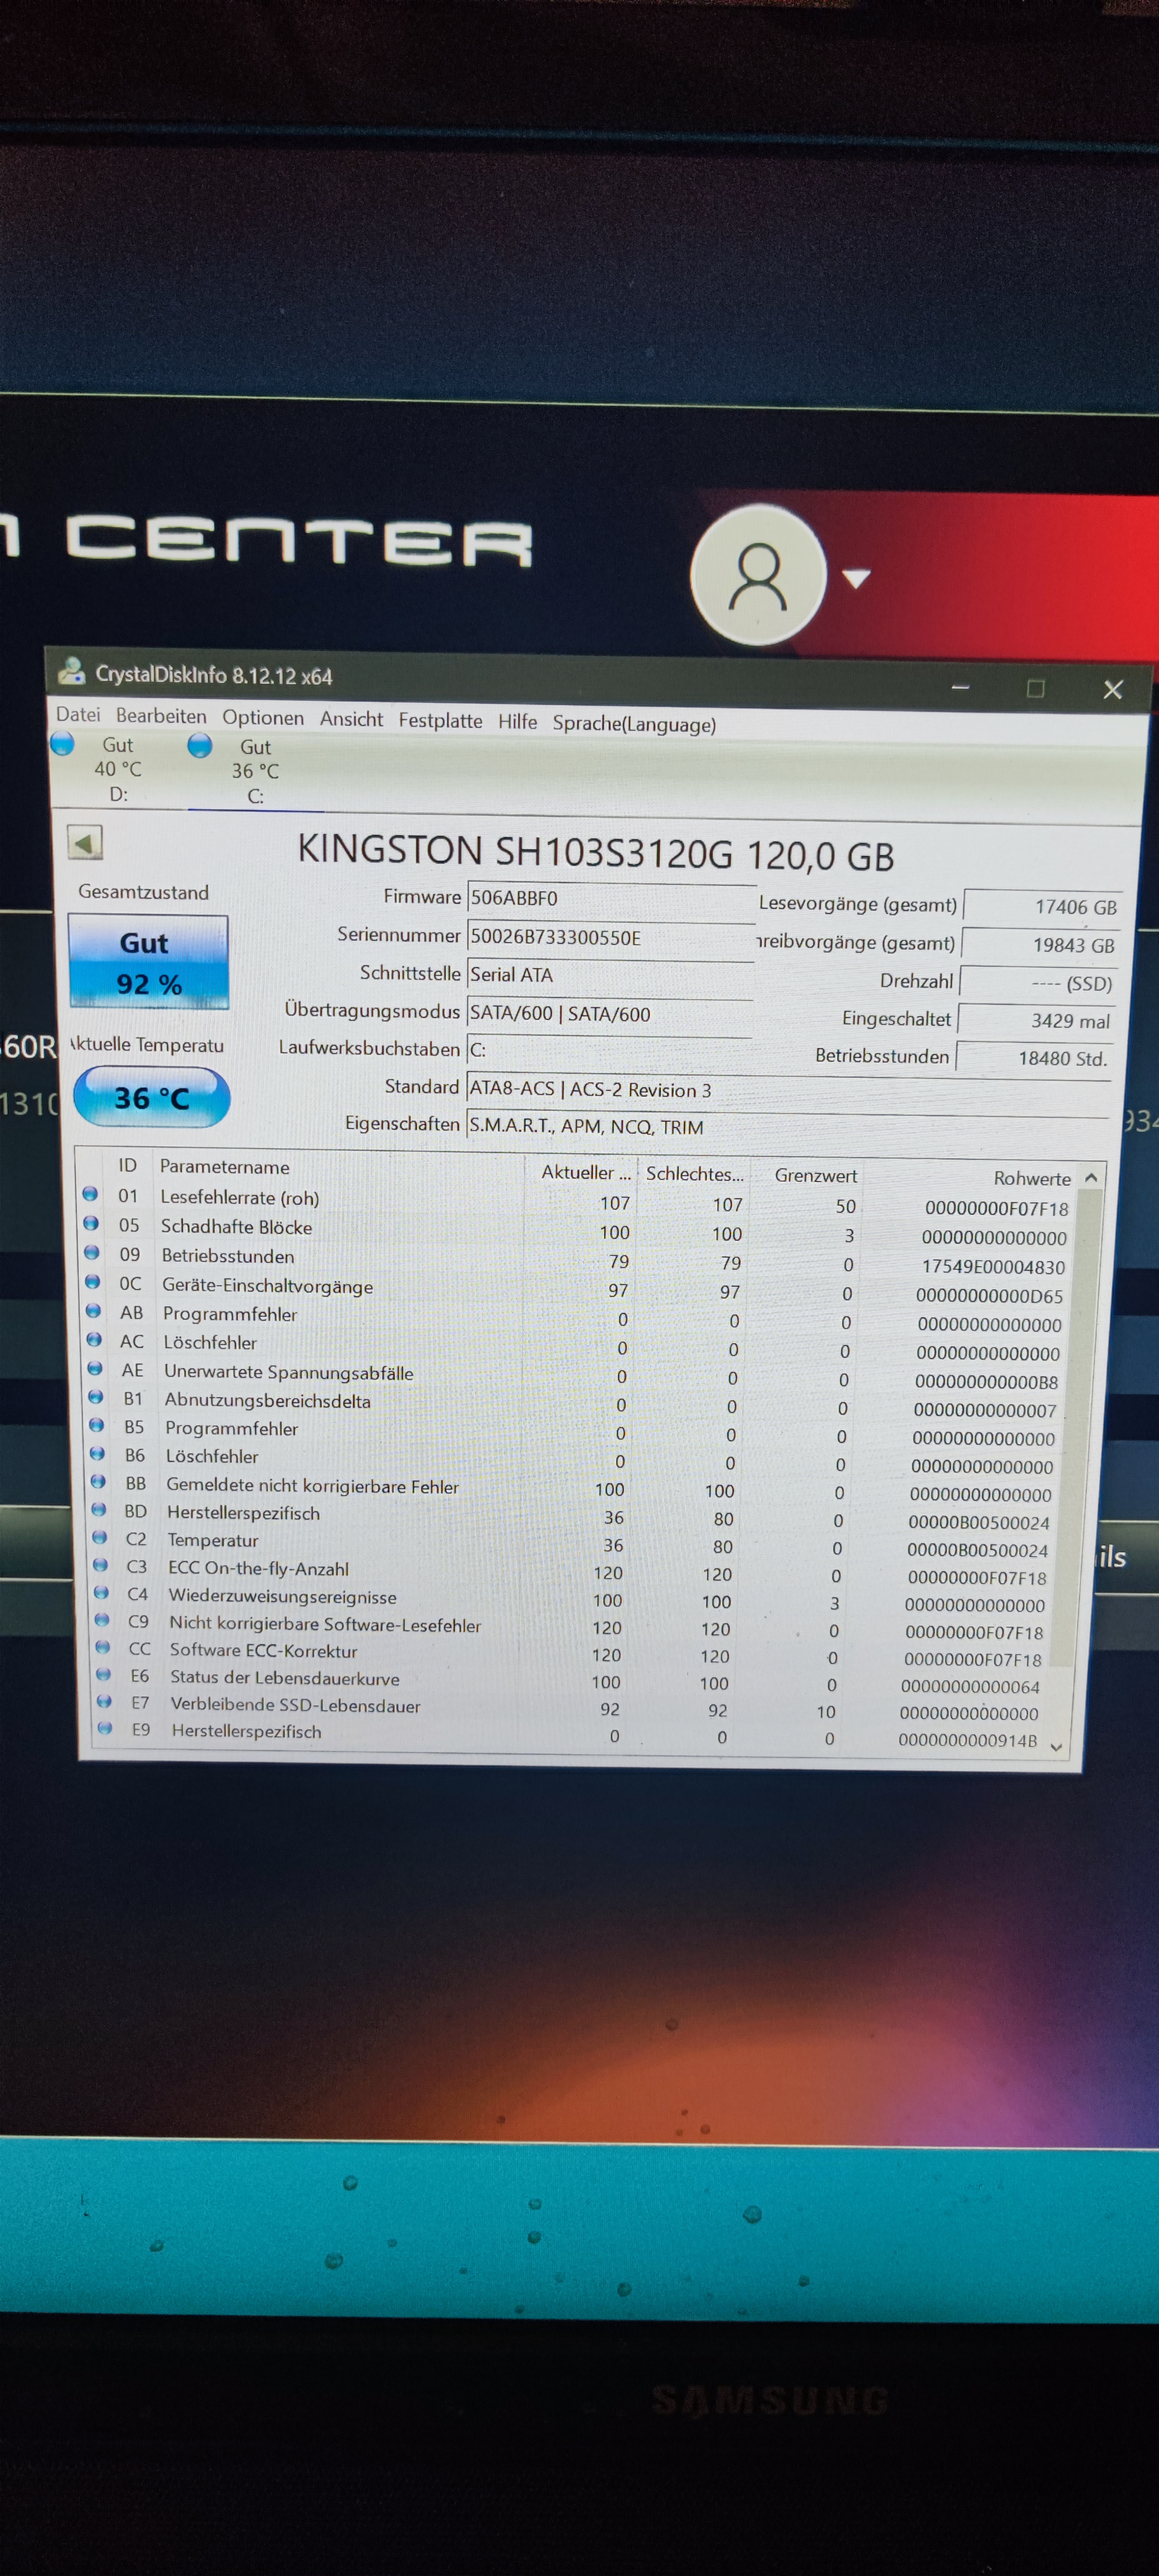Image resolution: width=1159 pixels, height=2576 pixels.
Task: Click the Gut 92 % health status button
Action: coord(148,962)
